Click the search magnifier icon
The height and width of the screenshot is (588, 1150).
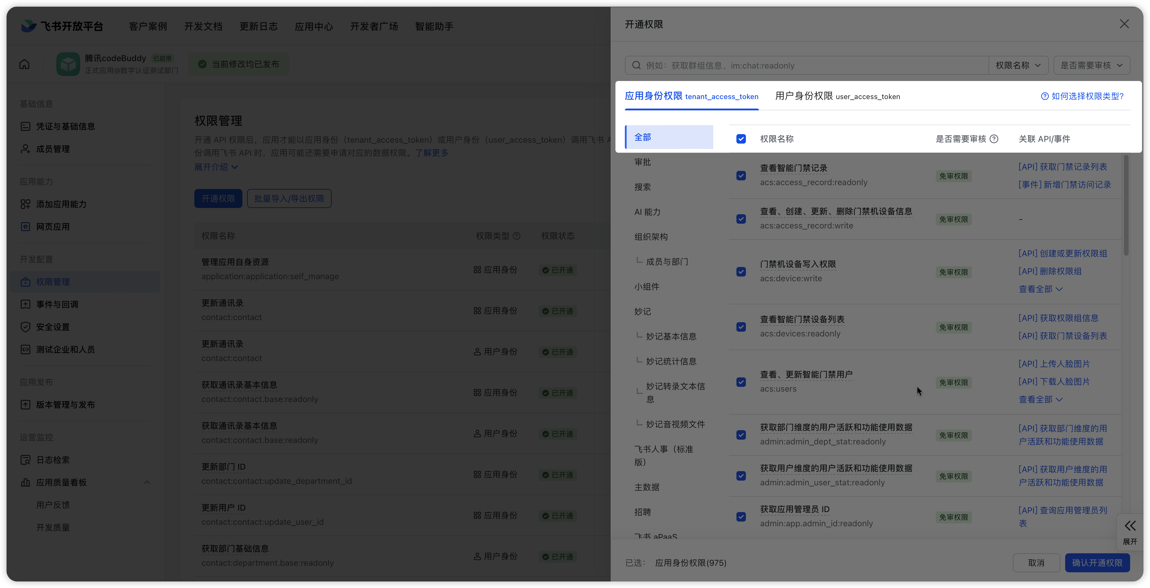click(x=637, y=66)
